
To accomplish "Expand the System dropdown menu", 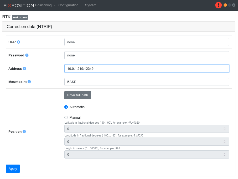I will (x=92, y=5).
